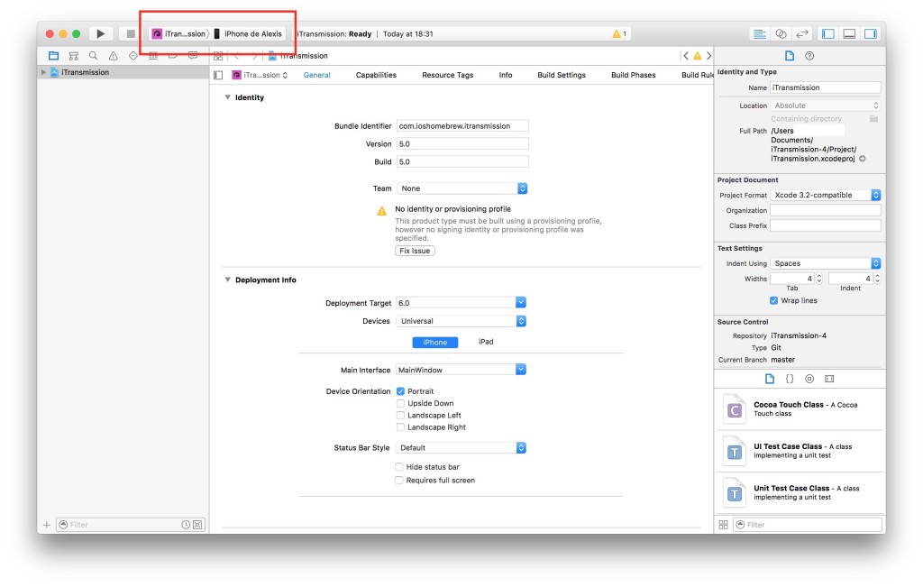923x587 pixels.
Task: Open the Status Bar Style dropdown
Action: tap(461, 447)
